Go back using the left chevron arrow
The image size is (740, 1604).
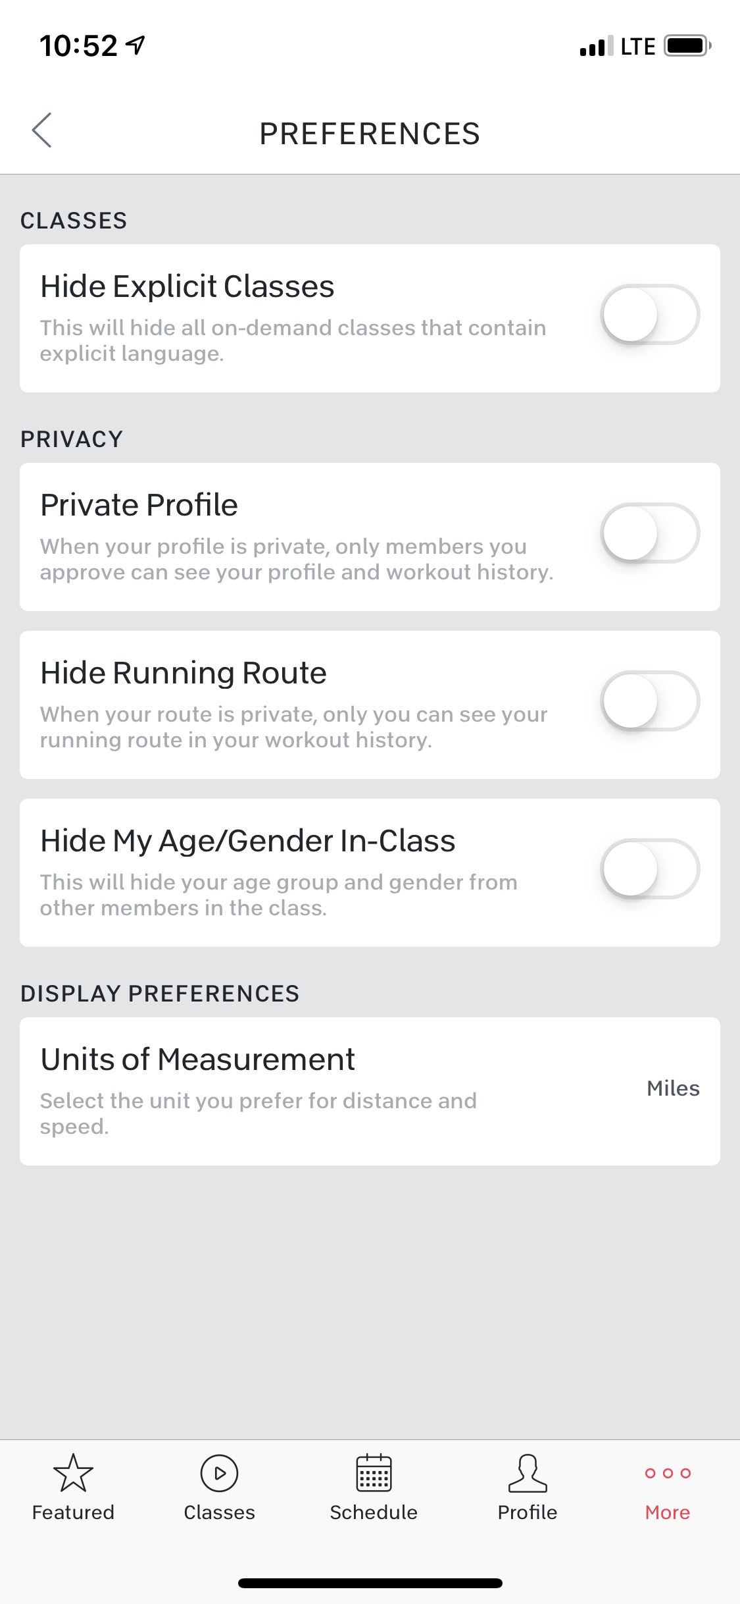pos(41,130)
